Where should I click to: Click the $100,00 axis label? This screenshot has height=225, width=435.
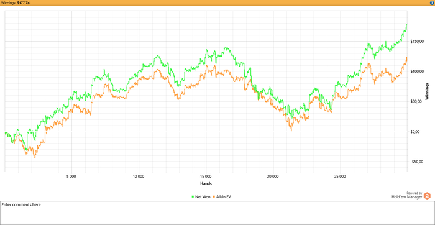click(x=416, y=71)
